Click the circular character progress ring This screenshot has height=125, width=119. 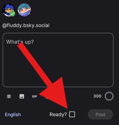point(109,96)
